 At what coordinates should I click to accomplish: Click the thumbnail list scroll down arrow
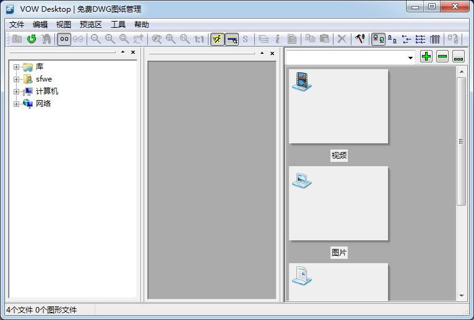coord(462,295)
